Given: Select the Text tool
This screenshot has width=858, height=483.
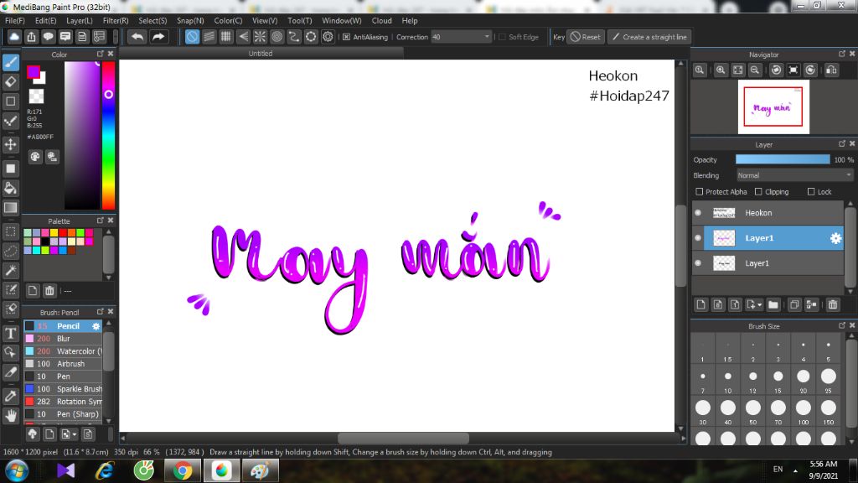Looking at the screenshot, I should pos(10,333).
